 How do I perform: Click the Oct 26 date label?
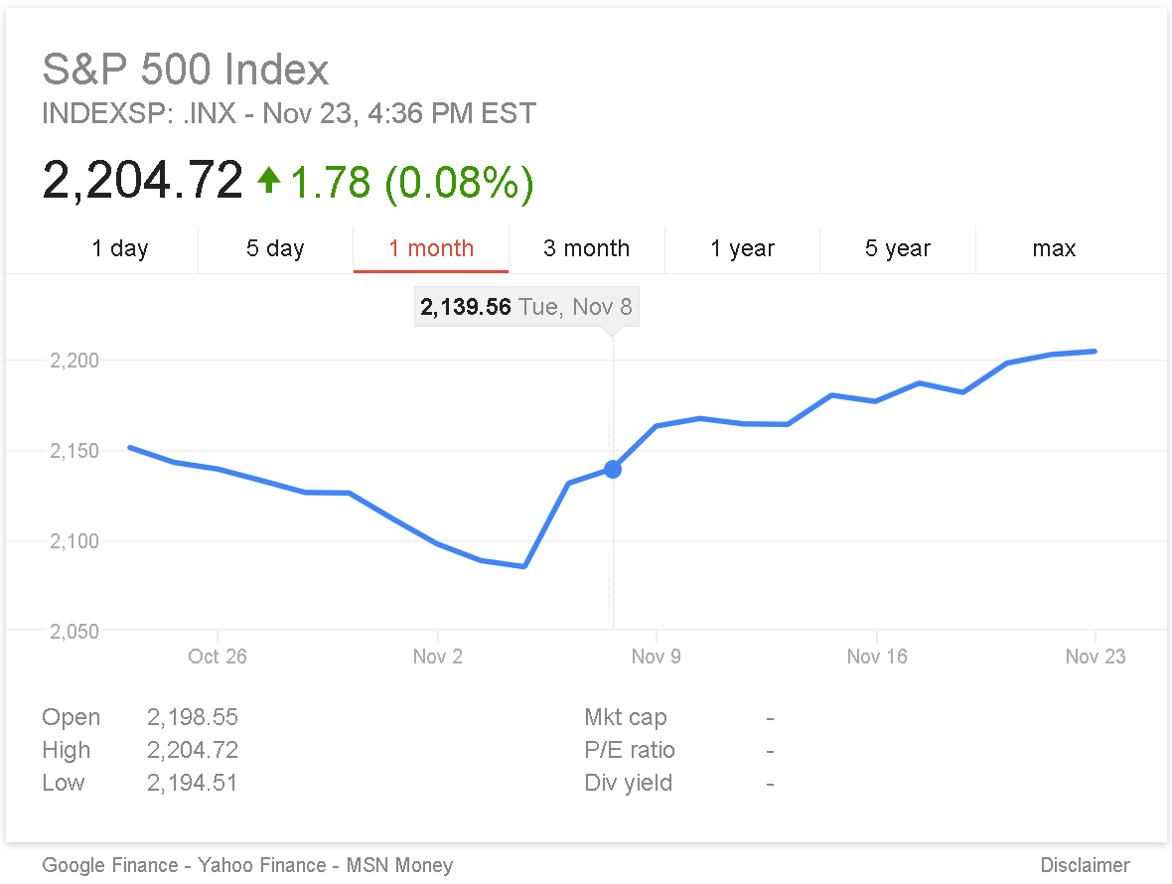pos(218,657)
